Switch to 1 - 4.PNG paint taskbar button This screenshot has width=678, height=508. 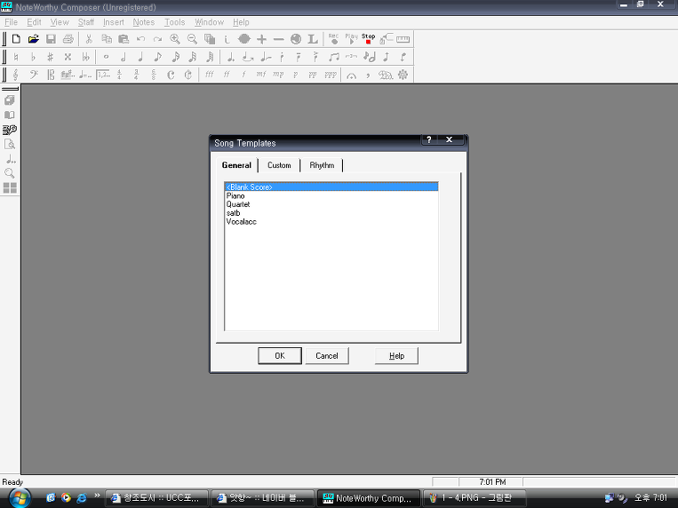pyautogui.click(x=475, y=498)
